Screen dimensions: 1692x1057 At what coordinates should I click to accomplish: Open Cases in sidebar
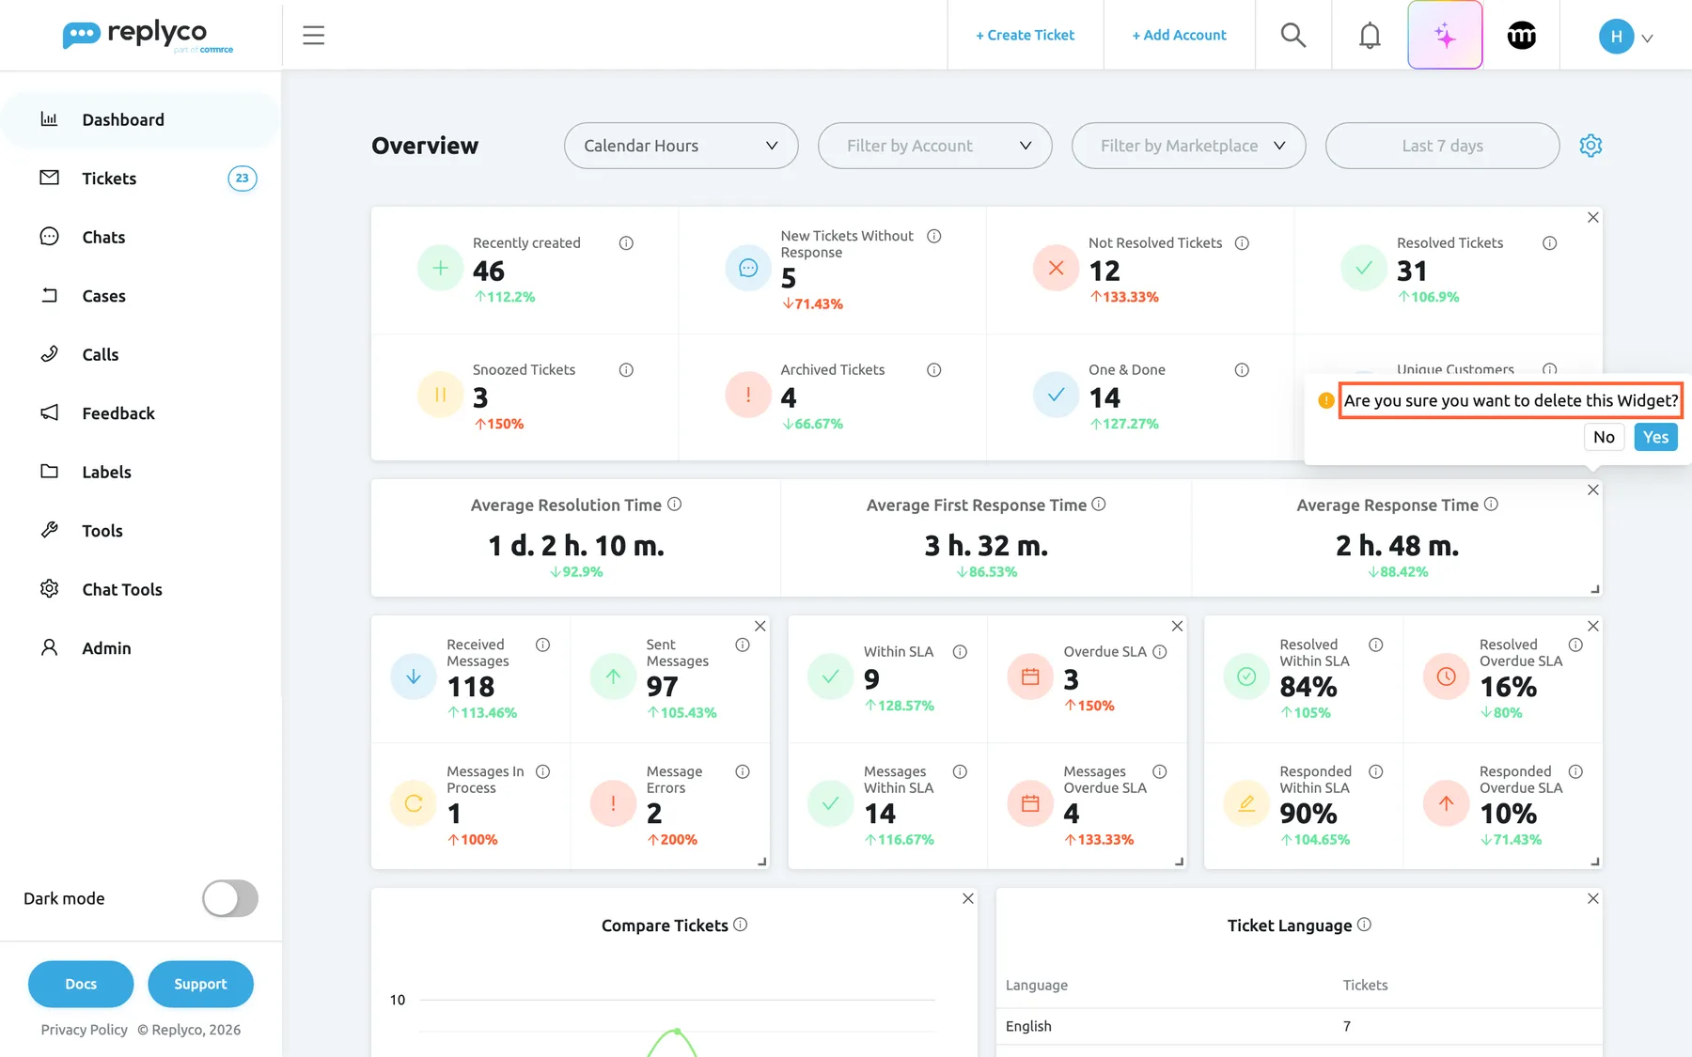pyautogui.click(x=141, y=296)
